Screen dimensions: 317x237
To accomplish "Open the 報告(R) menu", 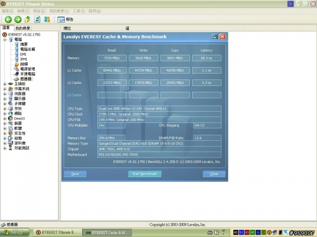I will [39, 11].
